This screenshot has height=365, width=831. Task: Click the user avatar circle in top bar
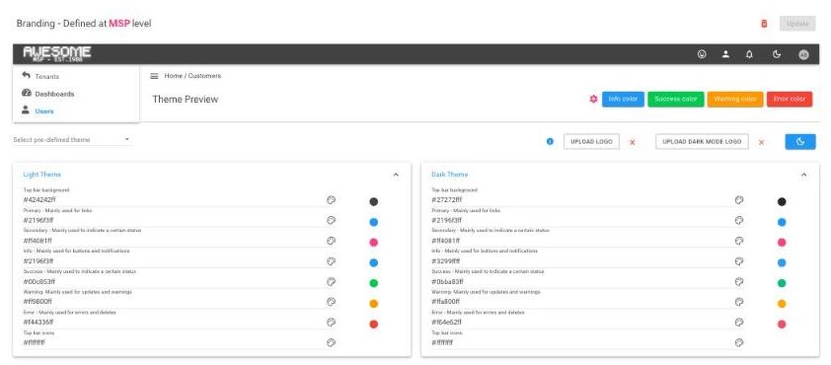[x=803, y=54]
